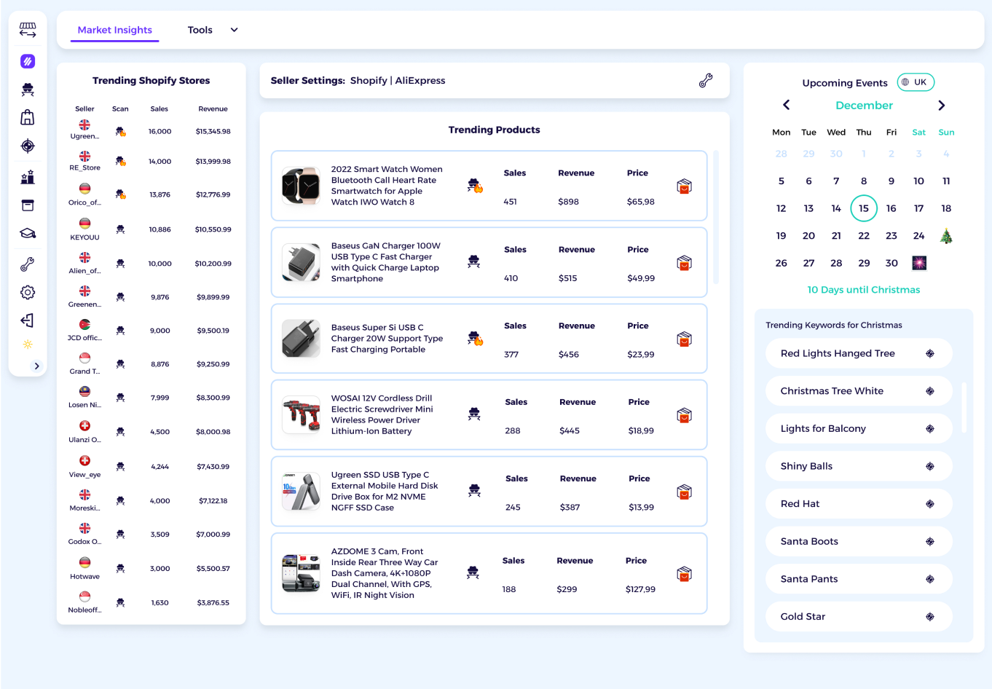Select the Christmas tree day on calendar
Screen dimensions: 992x689
946,236
